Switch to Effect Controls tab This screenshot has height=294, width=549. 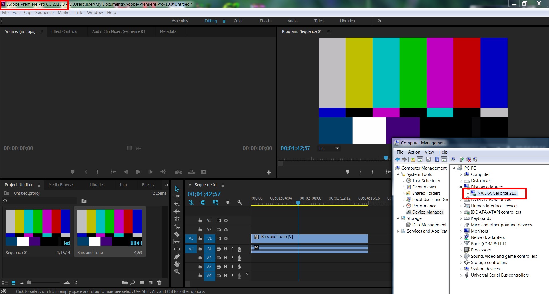point(64,31)
